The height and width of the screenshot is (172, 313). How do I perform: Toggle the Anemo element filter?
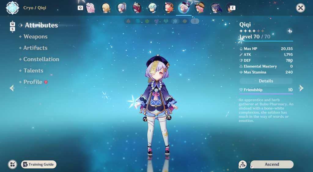tap(166, 21)
